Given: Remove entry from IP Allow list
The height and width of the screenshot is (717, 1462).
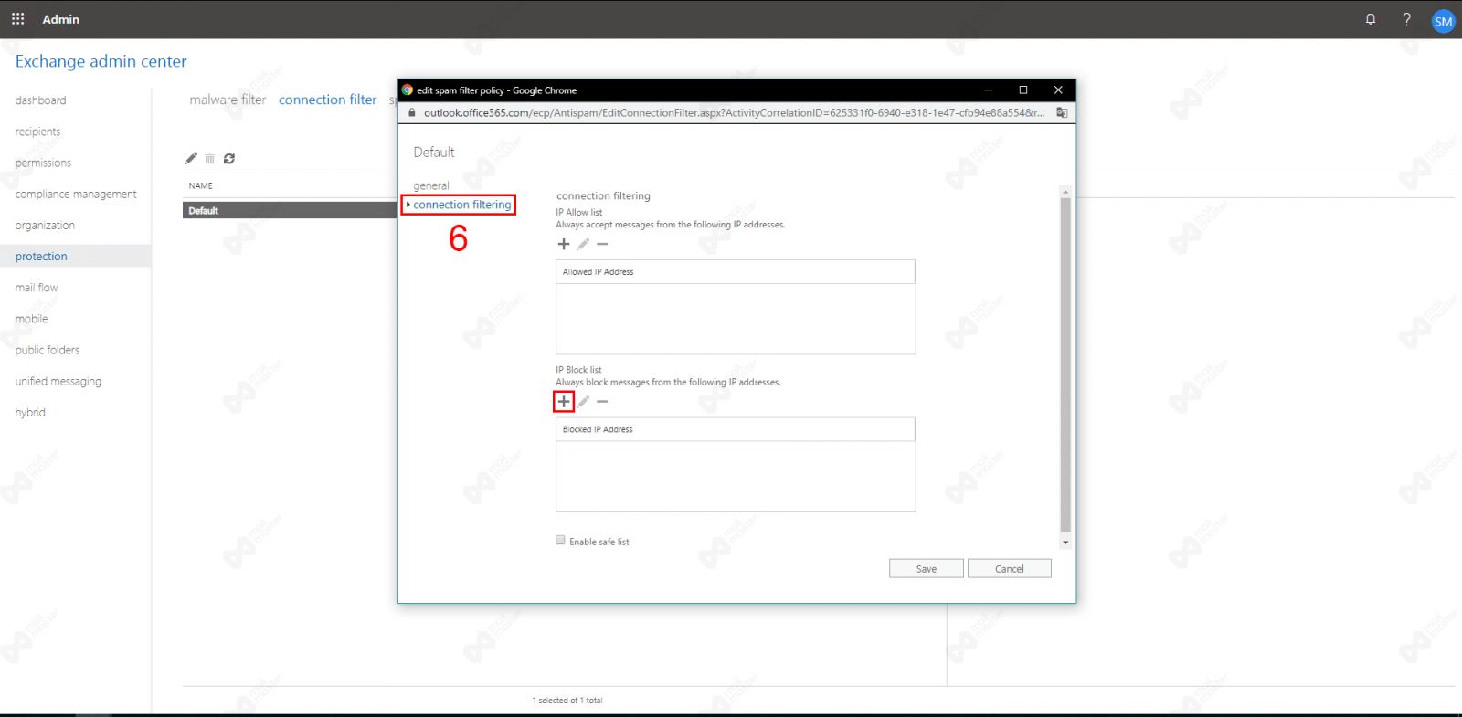Looking at the screenshot, I should pos(602,244).
